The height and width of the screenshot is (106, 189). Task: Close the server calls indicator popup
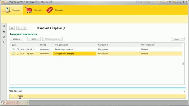(x=27, y=102)
